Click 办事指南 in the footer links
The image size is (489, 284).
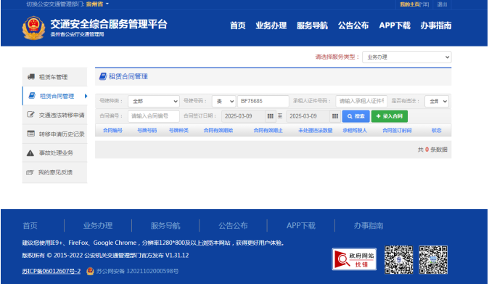pos(369,226)
